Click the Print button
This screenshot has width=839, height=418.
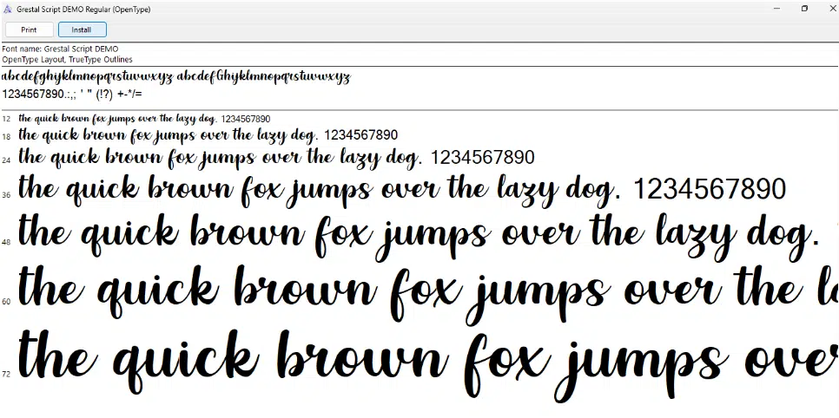pos(30,30)
